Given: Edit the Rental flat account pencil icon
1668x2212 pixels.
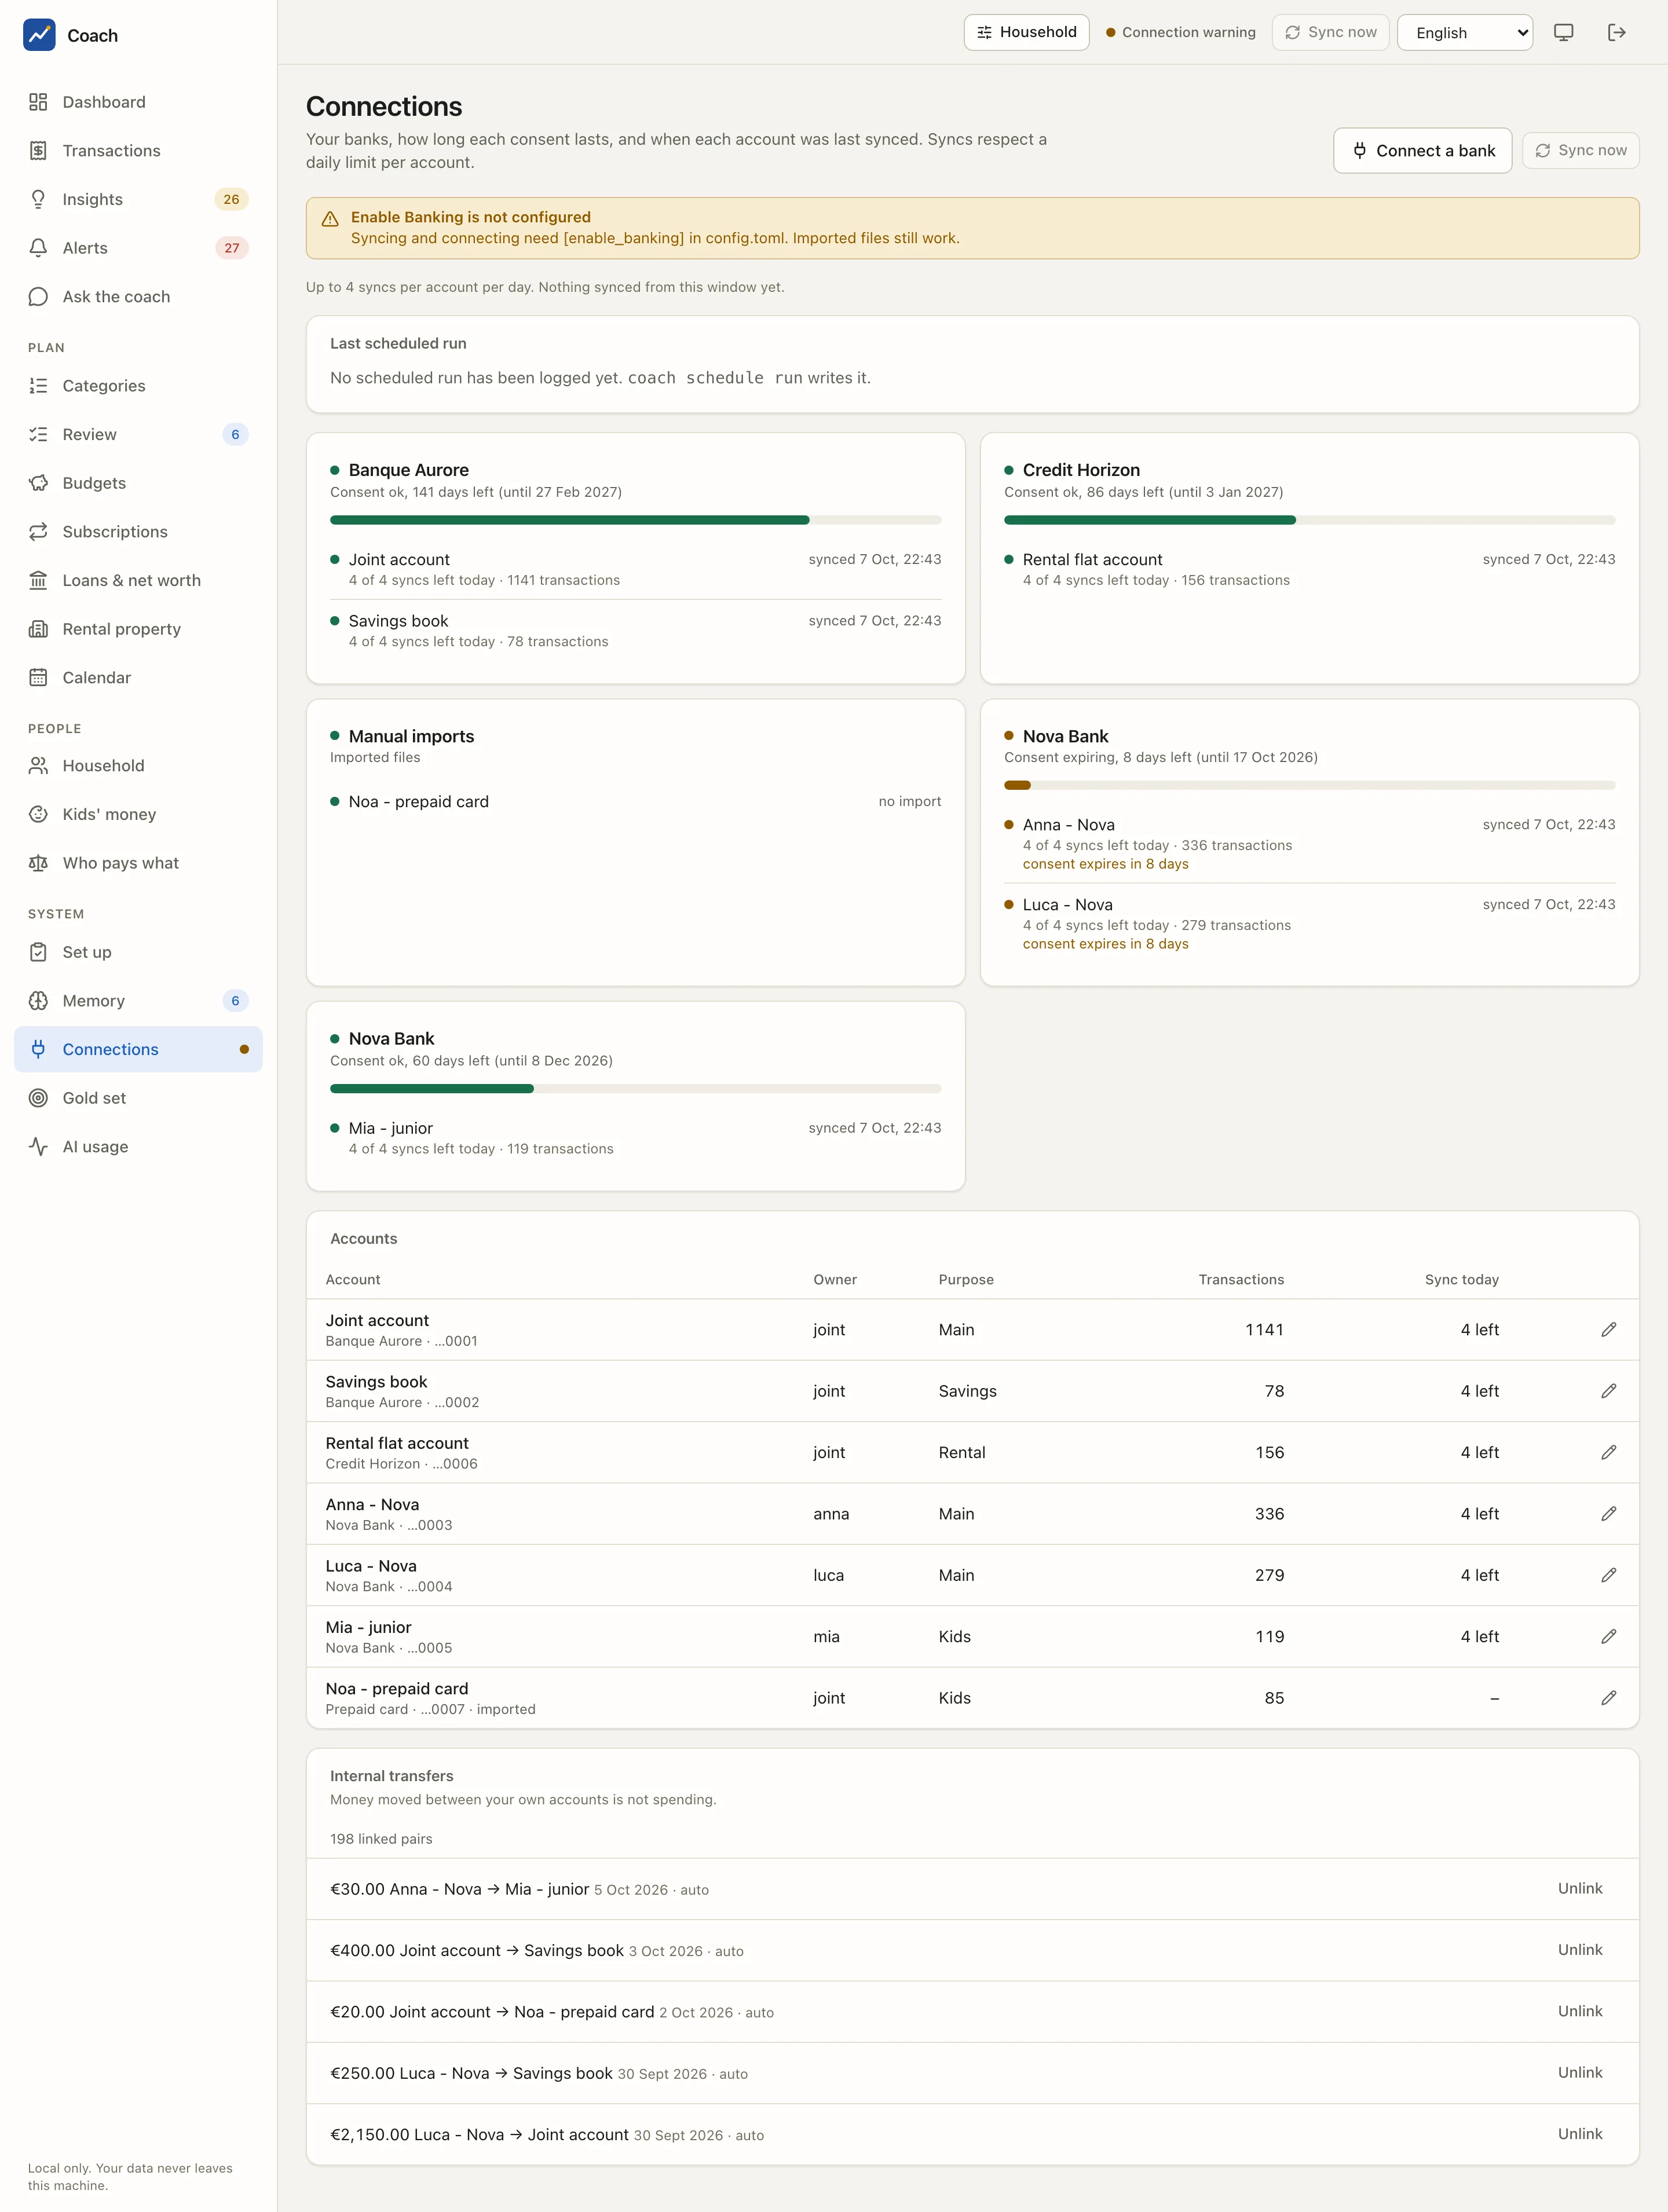Looking at the screenshot, I should pos(1608,1452).
